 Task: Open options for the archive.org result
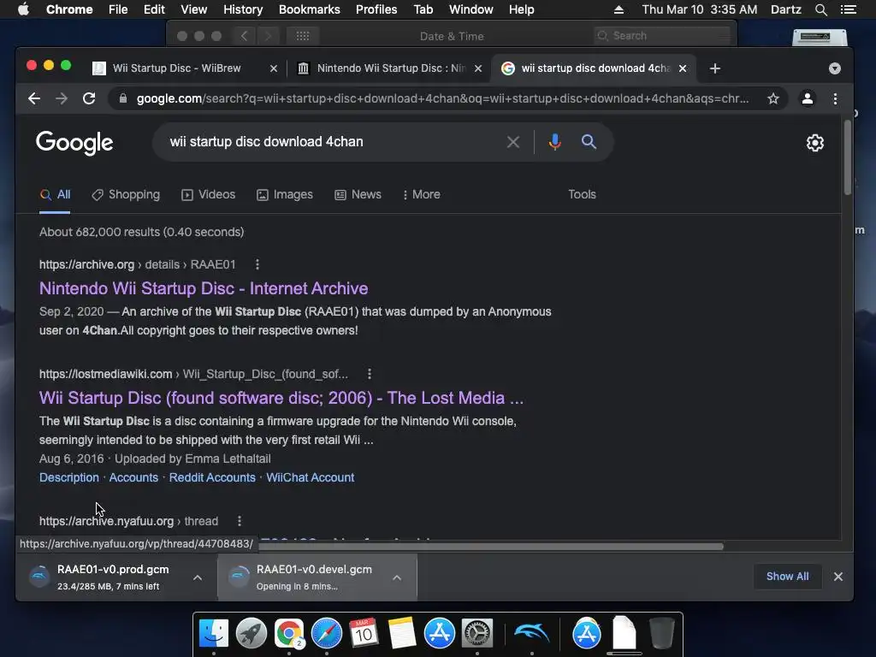point(257,264)
